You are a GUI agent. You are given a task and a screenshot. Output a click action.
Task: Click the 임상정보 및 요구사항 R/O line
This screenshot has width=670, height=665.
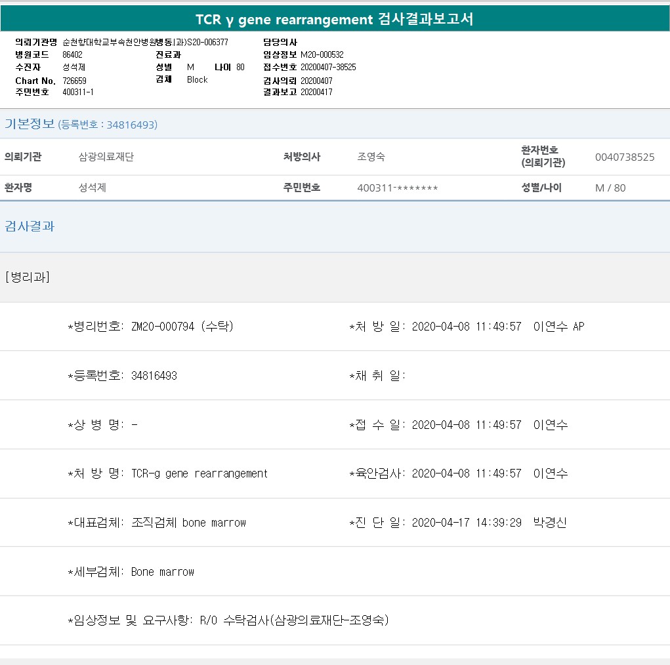(228, 620)
